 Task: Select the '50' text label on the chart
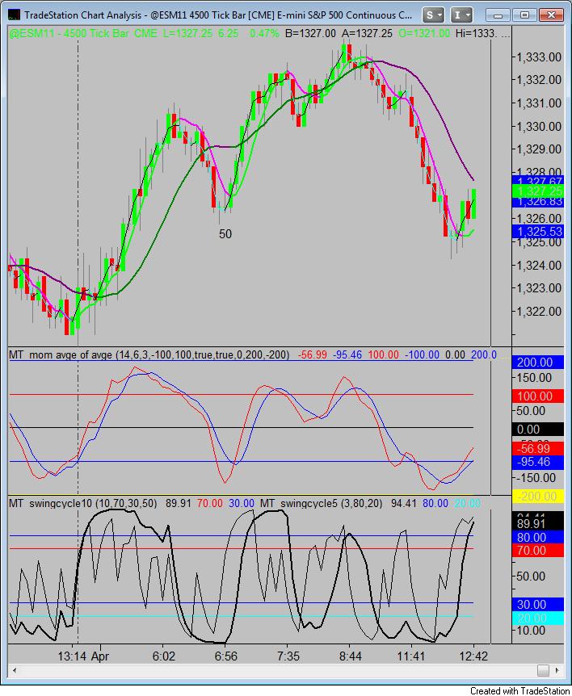(225, 234)
